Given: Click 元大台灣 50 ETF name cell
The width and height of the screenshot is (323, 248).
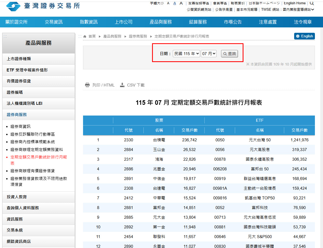Looking at the screenshot, I should (x=260, y=140).
